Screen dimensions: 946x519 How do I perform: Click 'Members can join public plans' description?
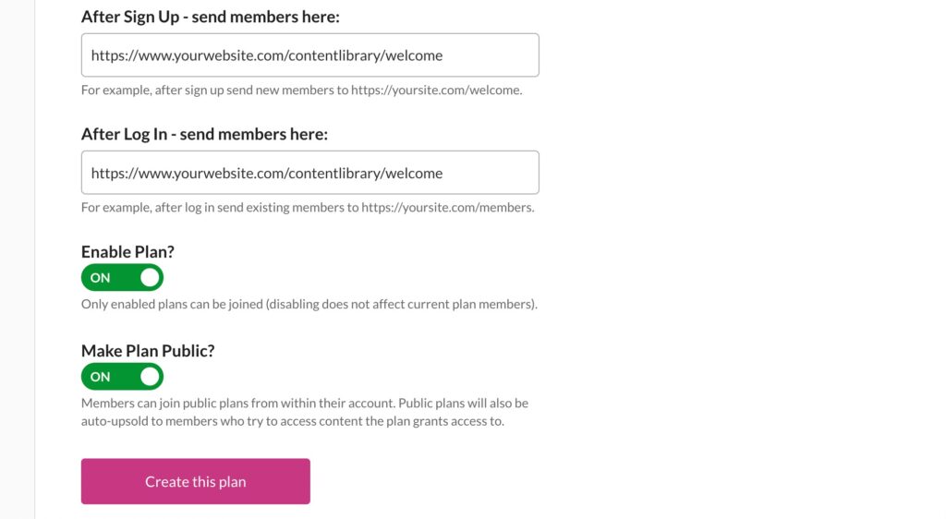305,412
